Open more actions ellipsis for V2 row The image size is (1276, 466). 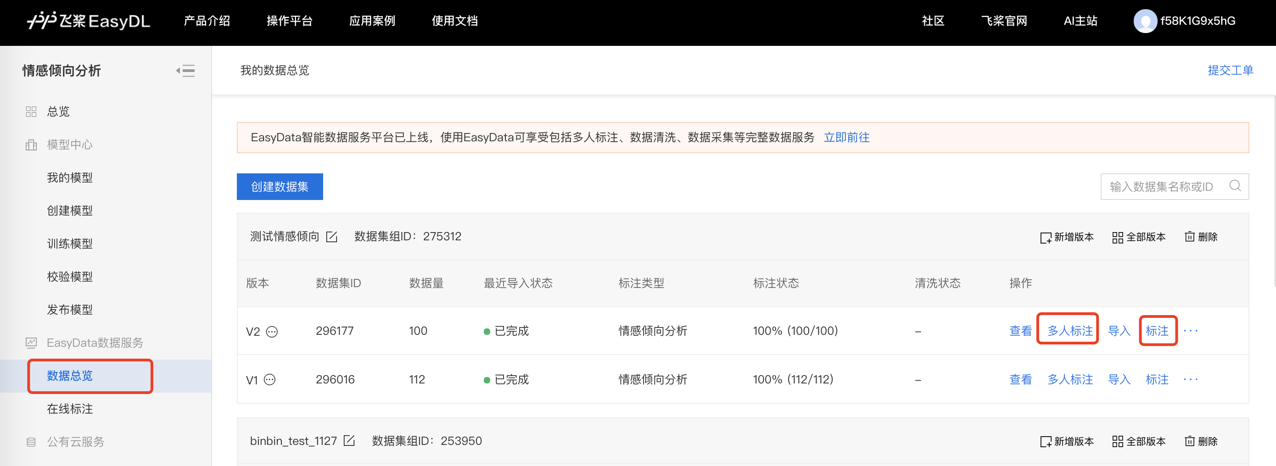(1190, 331)
